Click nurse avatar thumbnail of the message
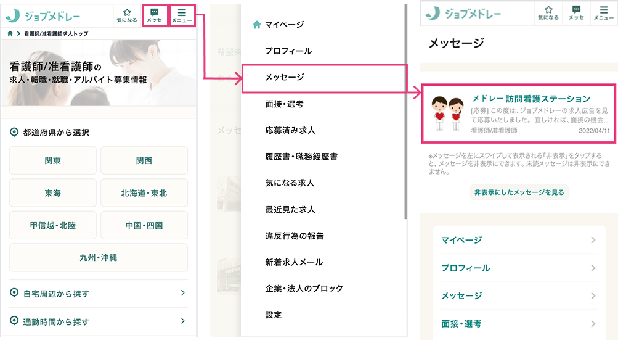Screen dimensions: 618x343 [448, 114]
